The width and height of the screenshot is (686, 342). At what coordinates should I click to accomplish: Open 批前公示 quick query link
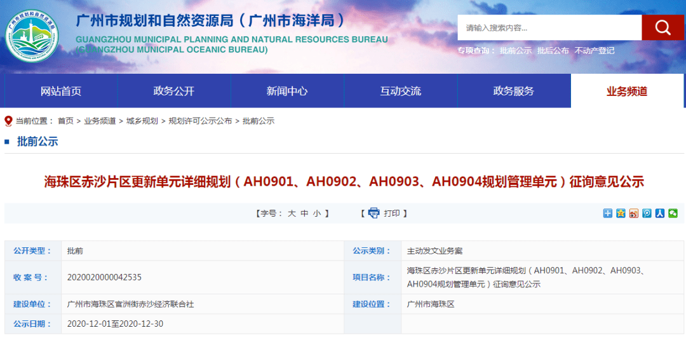pyautogui.click(x=515, y=50)
